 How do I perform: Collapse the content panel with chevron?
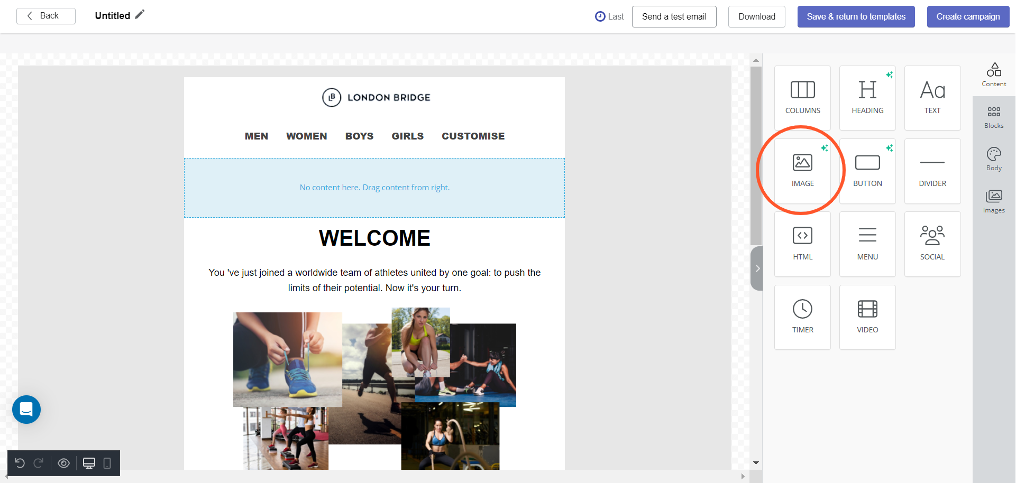[x=757, y=268]
